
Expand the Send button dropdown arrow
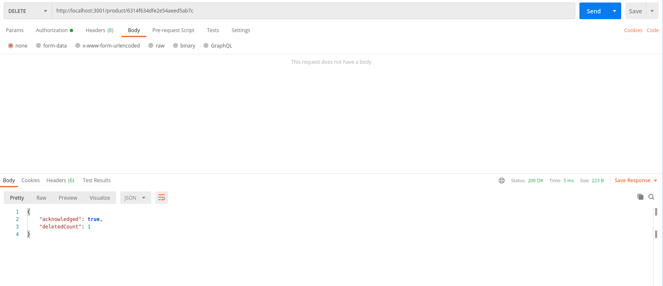pos(615,11)
